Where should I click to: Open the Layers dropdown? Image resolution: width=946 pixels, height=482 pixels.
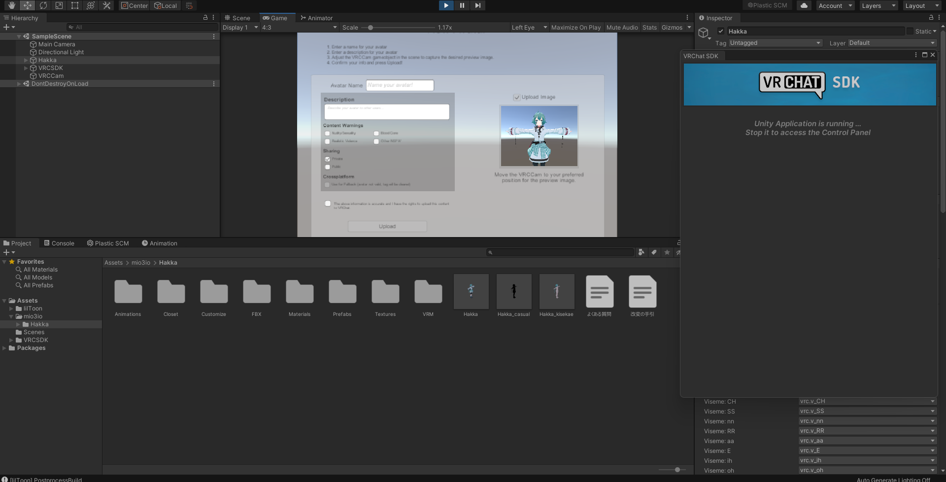click(878, 5)
